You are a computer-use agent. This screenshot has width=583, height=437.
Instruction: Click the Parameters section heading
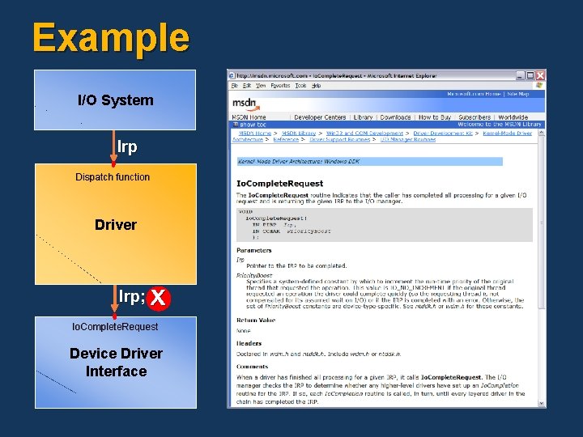254,250
